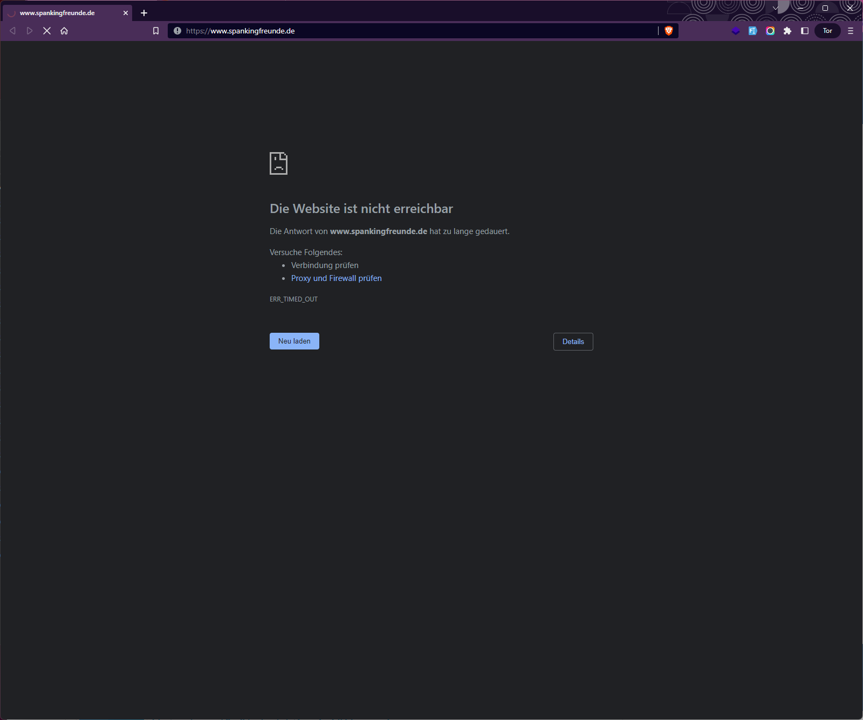Close the www.spankingfreunde.de tab
The width and height of the screenshot is (863, 720).
[126, 13]
